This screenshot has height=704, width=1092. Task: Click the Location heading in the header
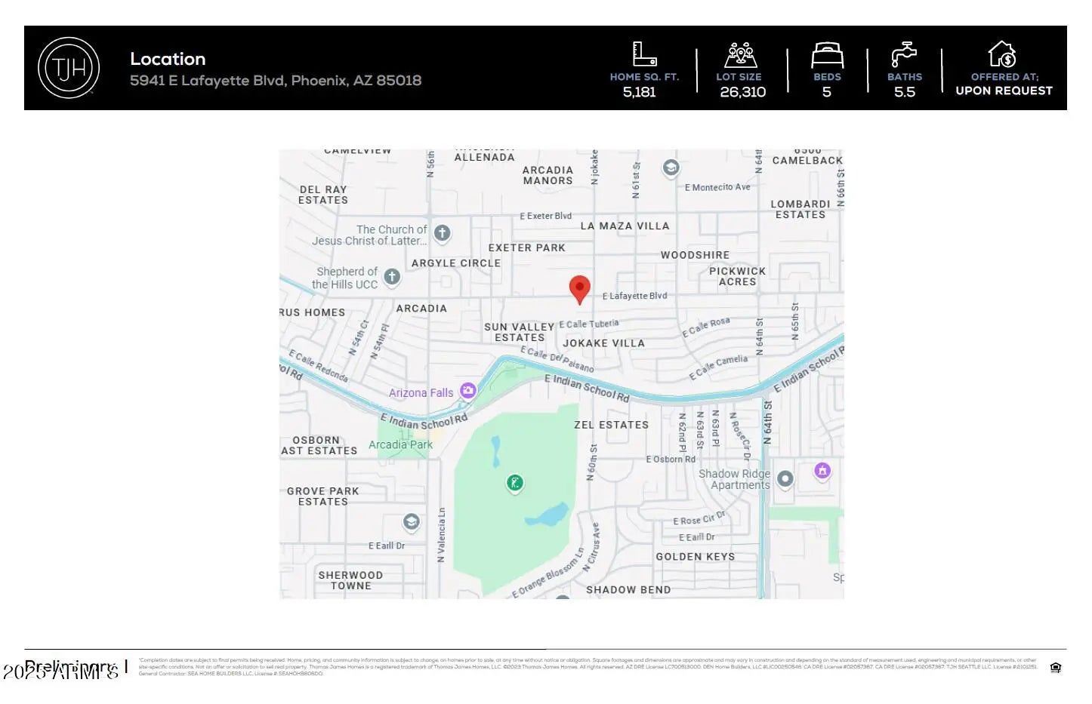[x=168, y=59]
